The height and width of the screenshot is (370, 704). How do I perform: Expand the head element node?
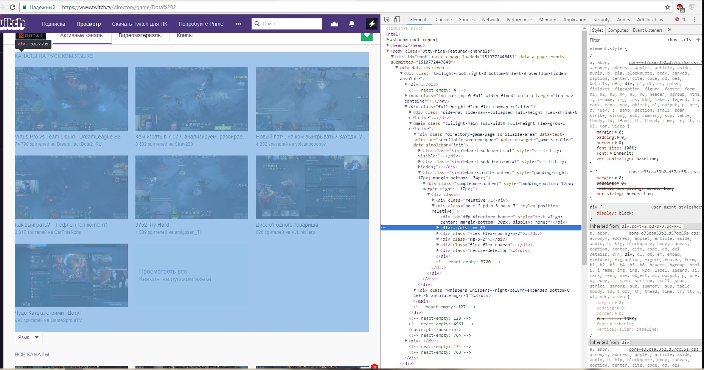[x=388, y=45]
